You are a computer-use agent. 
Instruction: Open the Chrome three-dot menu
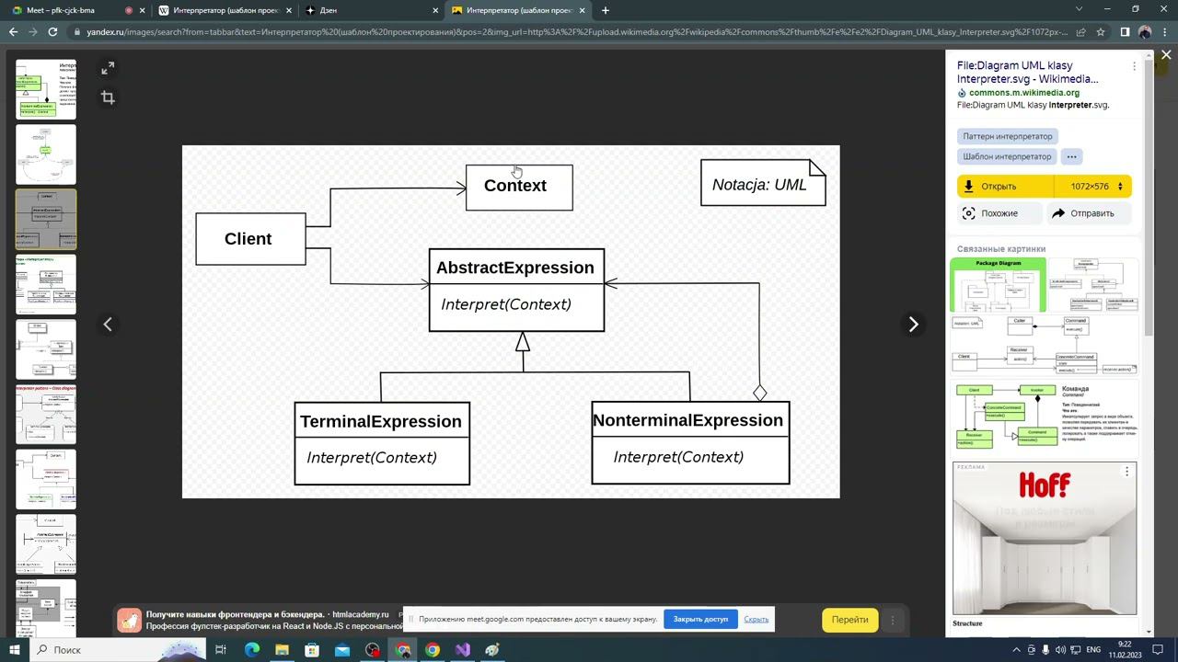1165,32
